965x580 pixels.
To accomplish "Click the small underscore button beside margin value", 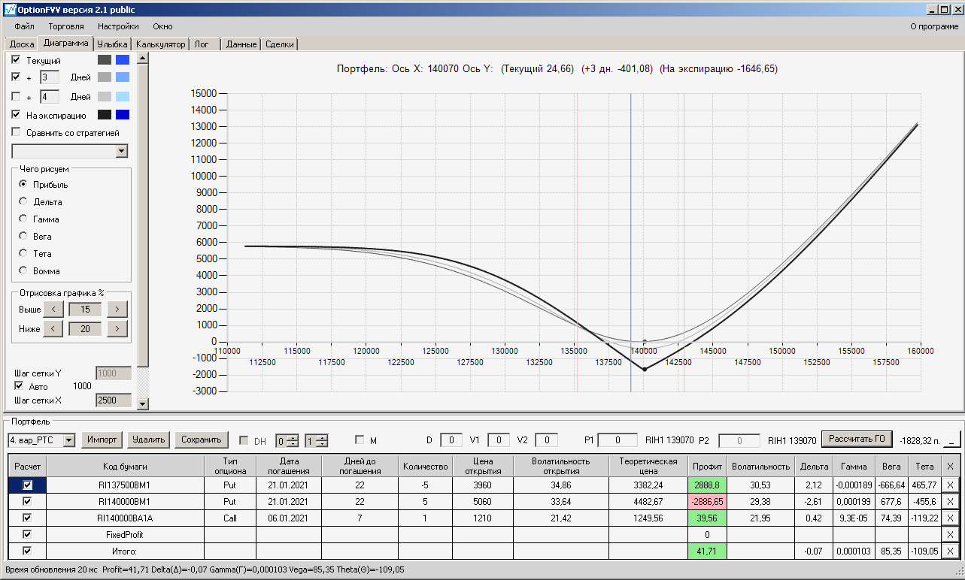I will pos(953,440).
